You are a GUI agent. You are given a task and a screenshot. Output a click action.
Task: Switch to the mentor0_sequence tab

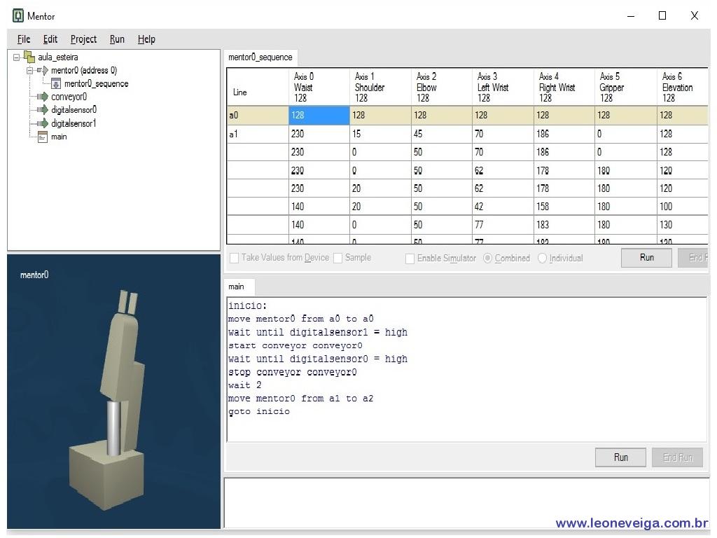coord(260,57)
